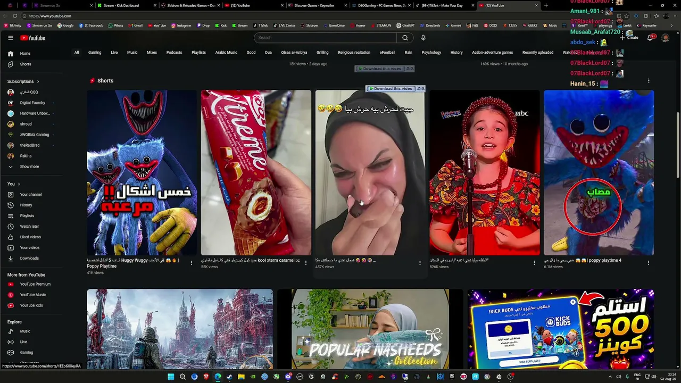Play the kool xterm caramel short thumbnail

tap(256, 173)
